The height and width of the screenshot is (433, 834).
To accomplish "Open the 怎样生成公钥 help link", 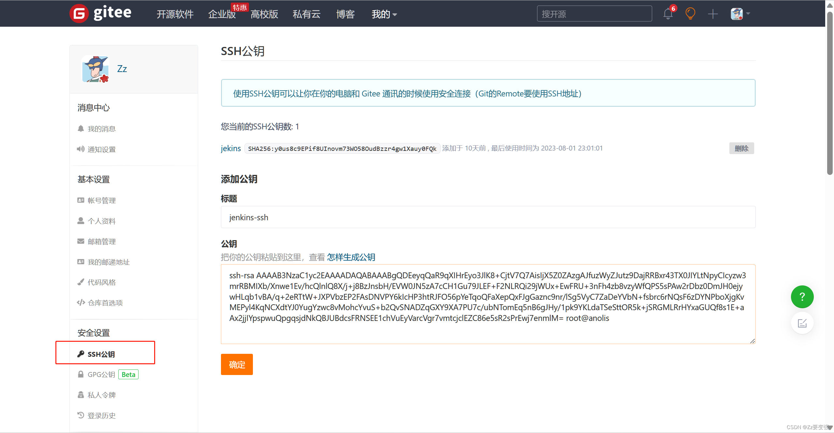I will click(x=351, y=257).
